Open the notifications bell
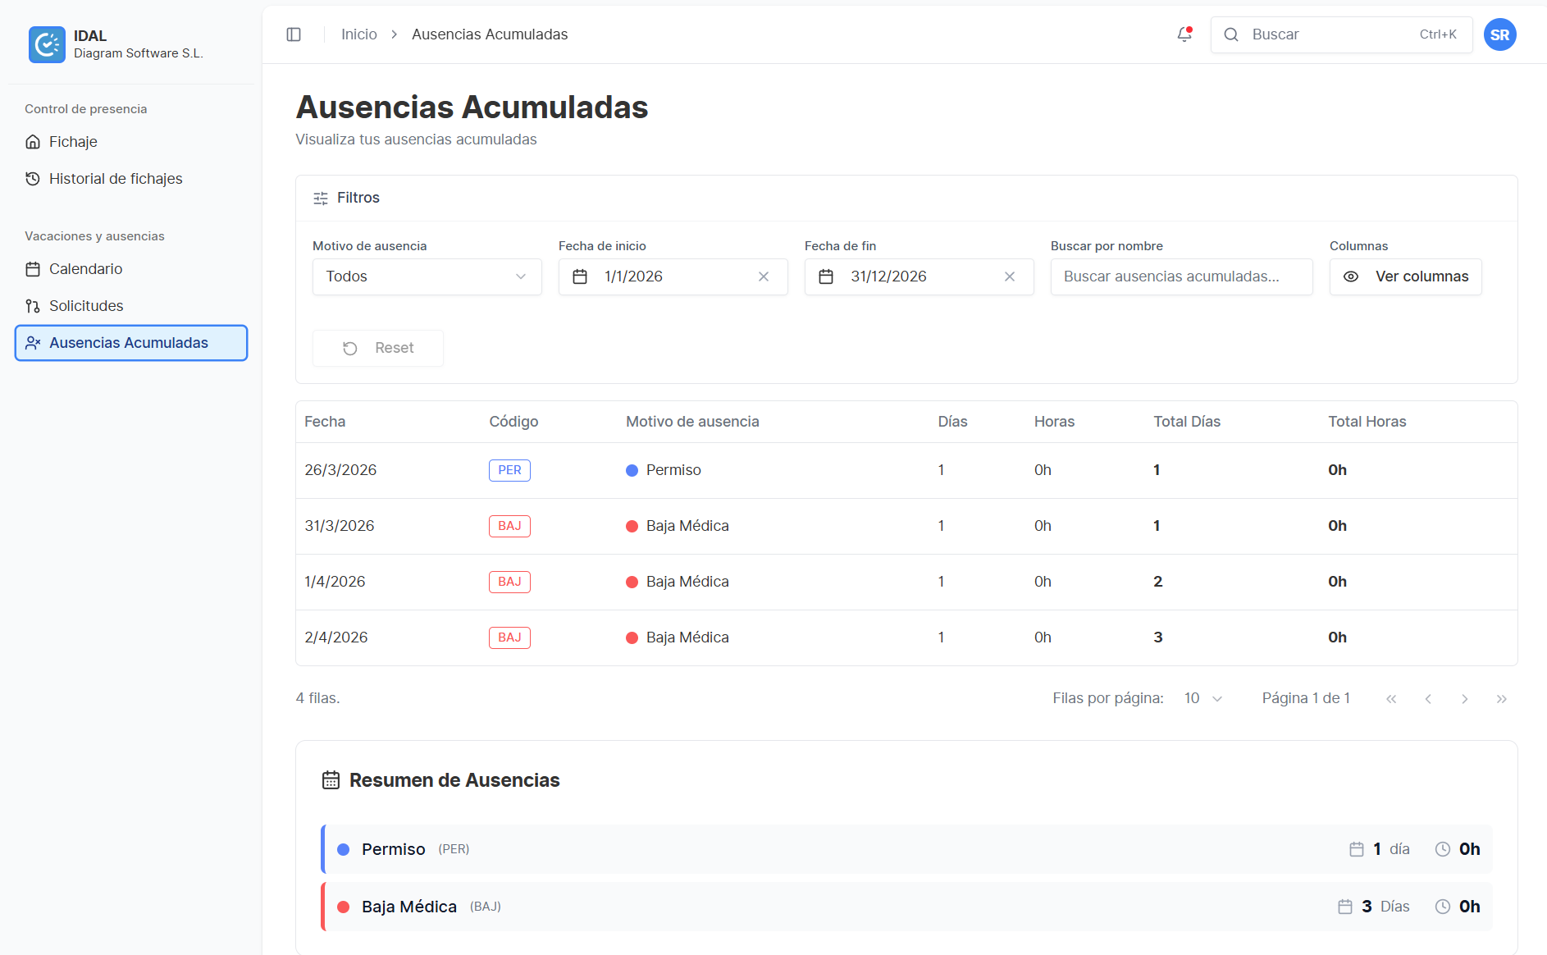 click(x=1184, y=34)
